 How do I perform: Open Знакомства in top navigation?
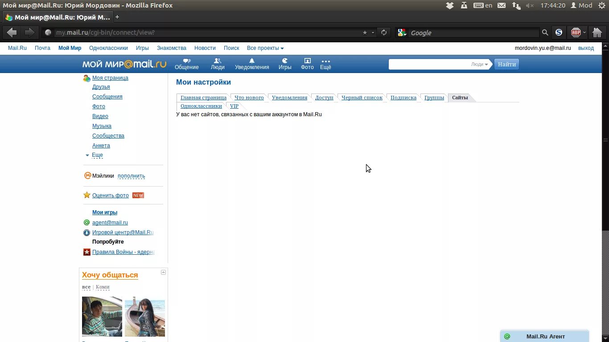point(172,48)
